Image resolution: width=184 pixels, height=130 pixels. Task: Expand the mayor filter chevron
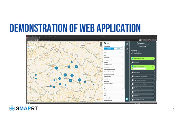[122, 91]
